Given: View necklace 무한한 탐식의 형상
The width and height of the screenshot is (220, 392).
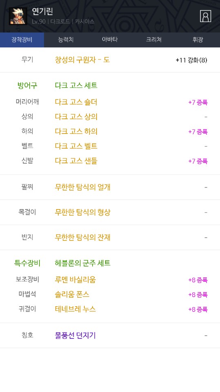Looking at the screenshot, I should [83, 212].
